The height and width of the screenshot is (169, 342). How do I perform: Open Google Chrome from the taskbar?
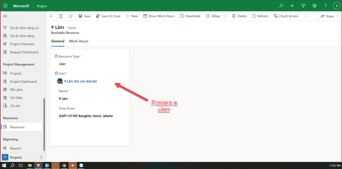pos(64,166)
